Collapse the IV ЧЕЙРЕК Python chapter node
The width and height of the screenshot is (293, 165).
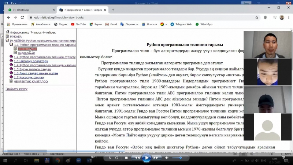click(x=7, y=41)
